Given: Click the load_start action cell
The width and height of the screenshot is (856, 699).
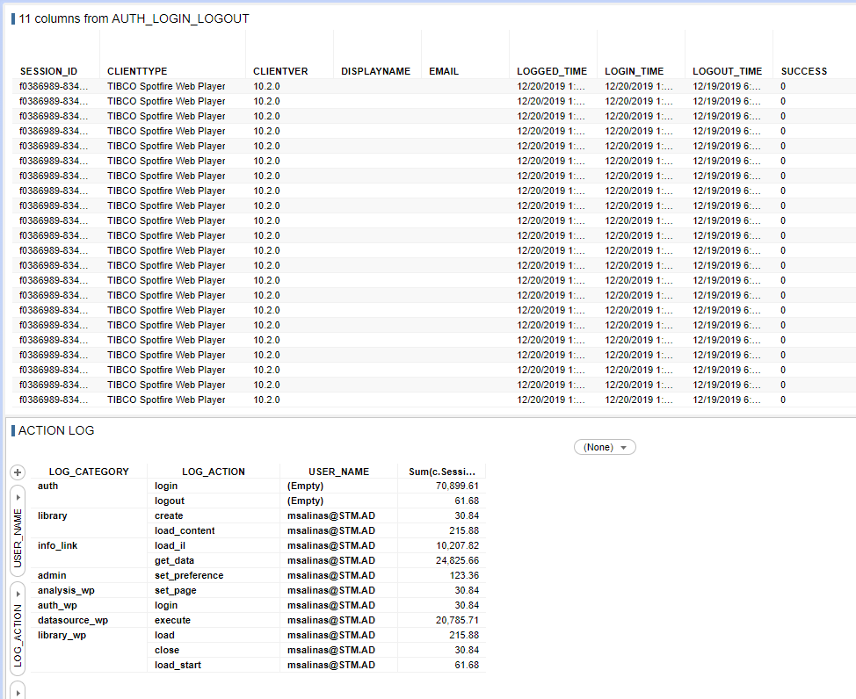Looking at the screenshot, I should pyautogui.click(x=178, y=665).
